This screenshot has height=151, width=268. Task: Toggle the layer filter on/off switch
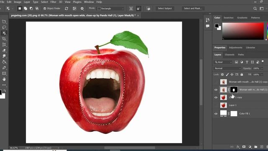point(263,62)
